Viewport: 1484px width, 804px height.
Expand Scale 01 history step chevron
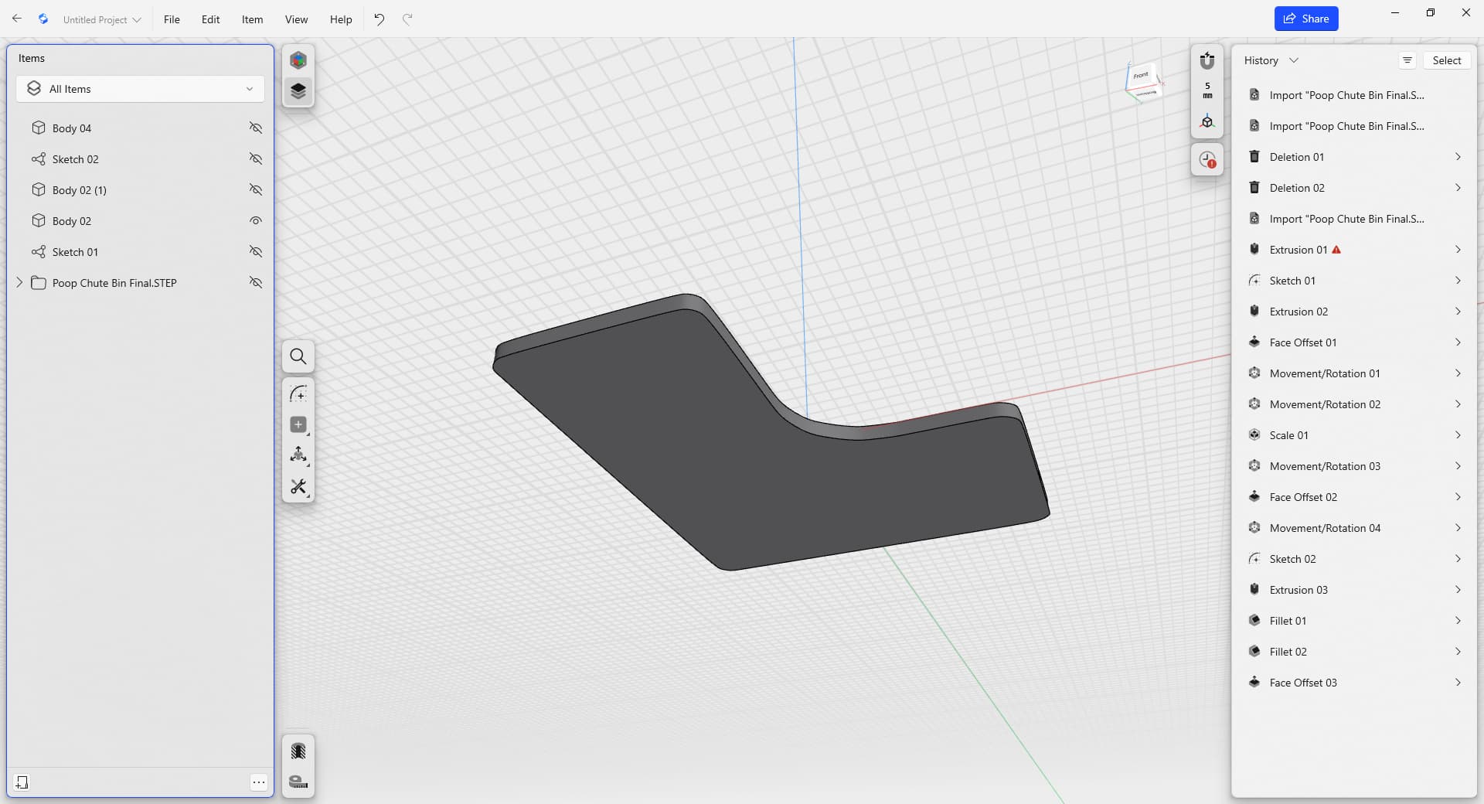click(1458, 435)
